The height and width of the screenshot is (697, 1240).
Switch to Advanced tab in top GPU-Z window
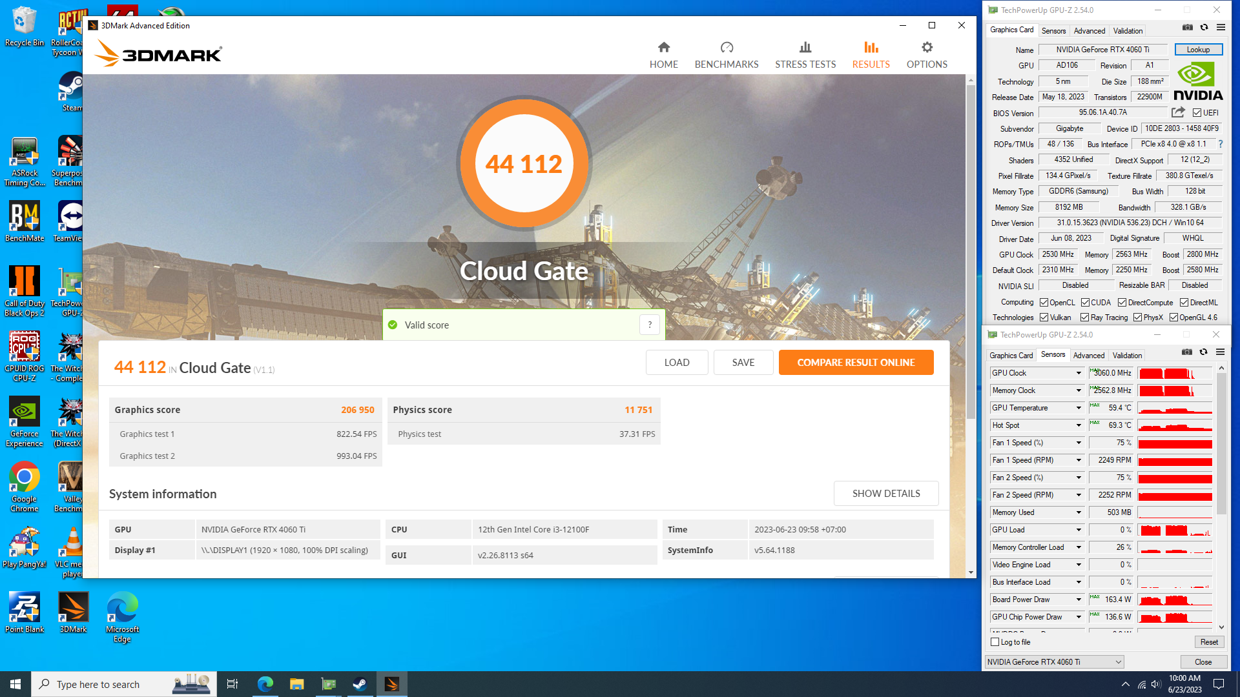click(1089, 31)
